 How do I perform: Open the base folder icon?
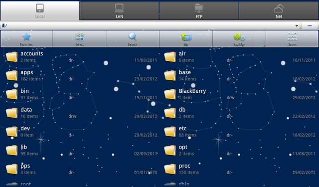pos(170,75)
